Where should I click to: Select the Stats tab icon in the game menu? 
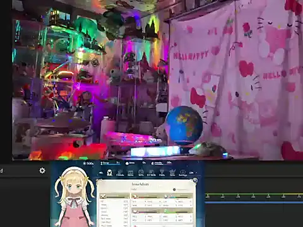[109, 173]
